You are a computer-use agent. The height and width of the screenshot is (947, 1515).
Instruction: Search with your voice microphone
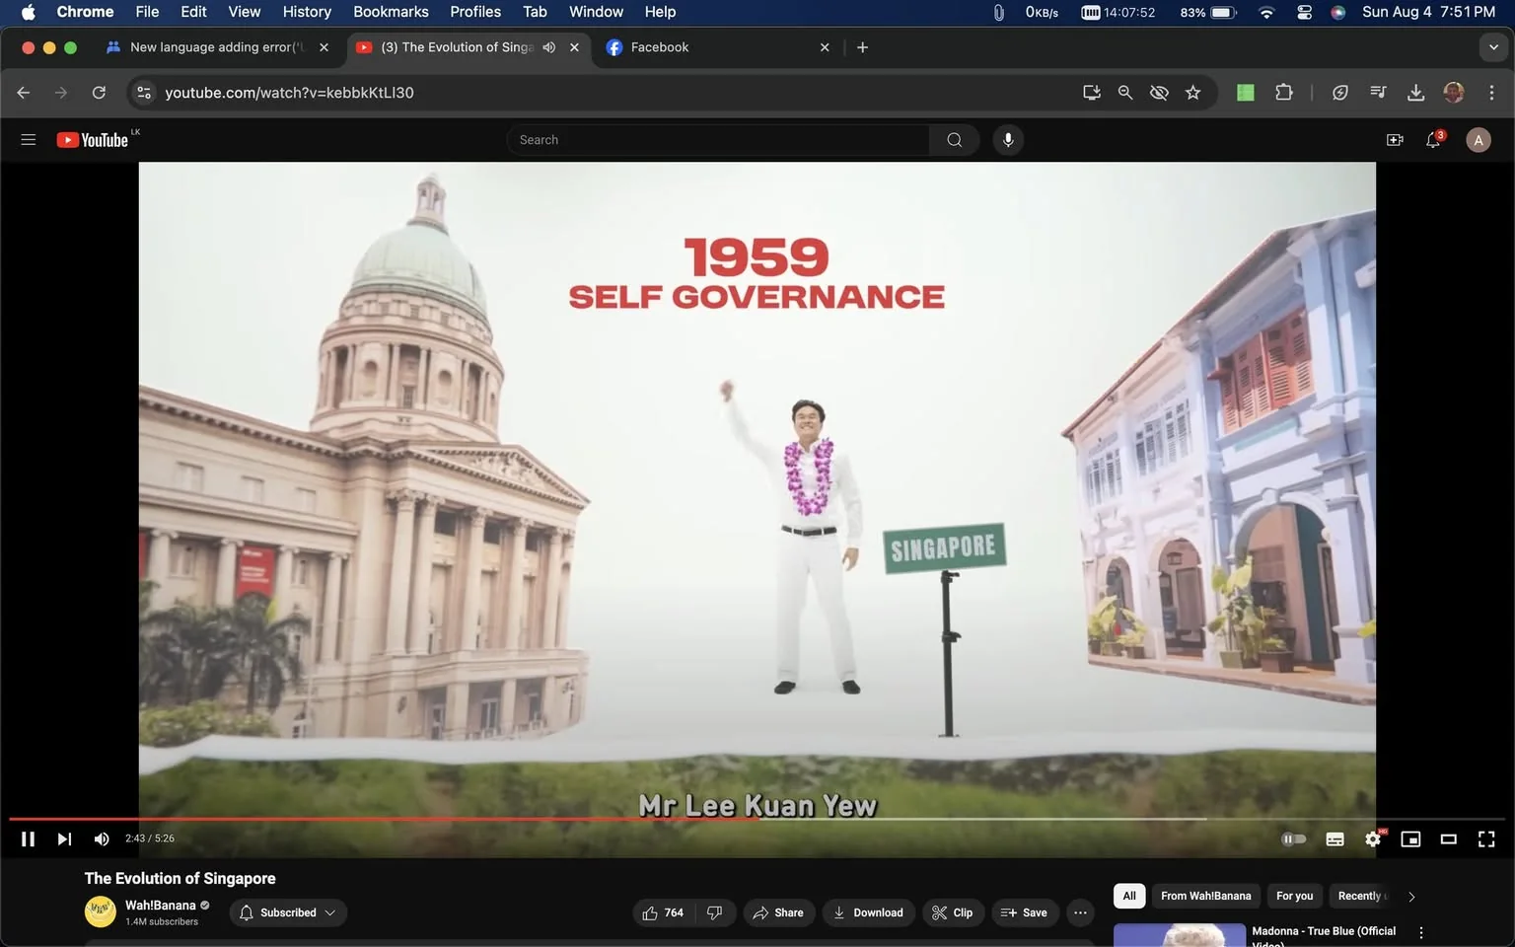1007,140
